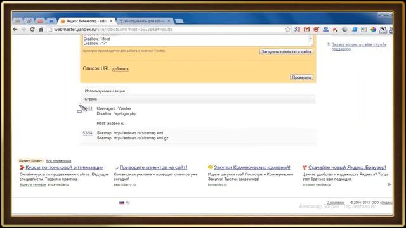Click the 53-54 line number link
The height and width of the screenshot is (228, 406).
88,133
